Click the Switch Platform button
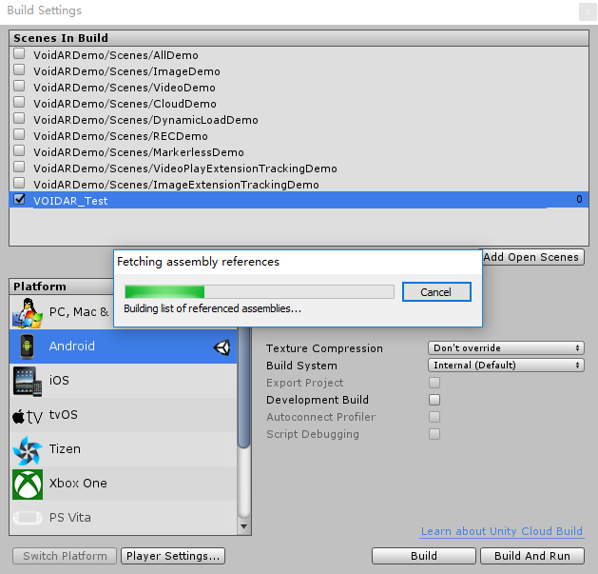The width and height of the screenshot is (598, 574). pos(65,556)
